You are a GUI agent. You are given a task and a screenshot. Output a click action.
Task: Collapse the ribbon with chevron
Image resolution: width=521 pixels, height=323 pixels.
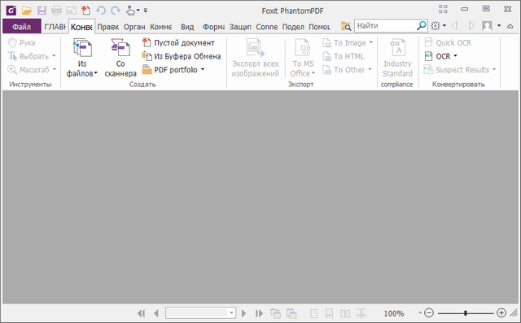click(x=510, y=26)
